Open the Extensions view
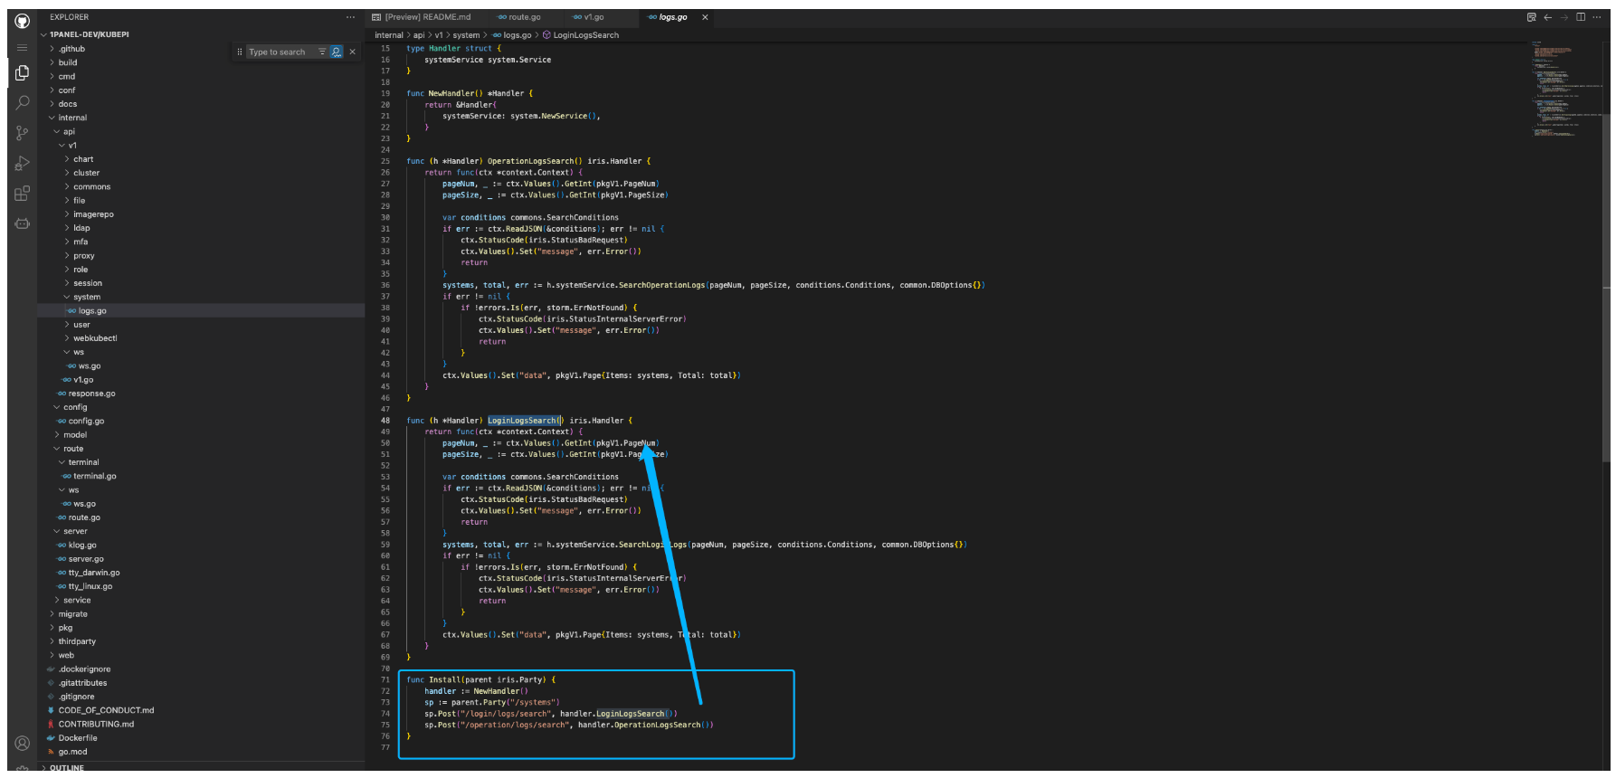Image resolution: width=1616 pixels, height=778 pixels. [x=23, y=194]
